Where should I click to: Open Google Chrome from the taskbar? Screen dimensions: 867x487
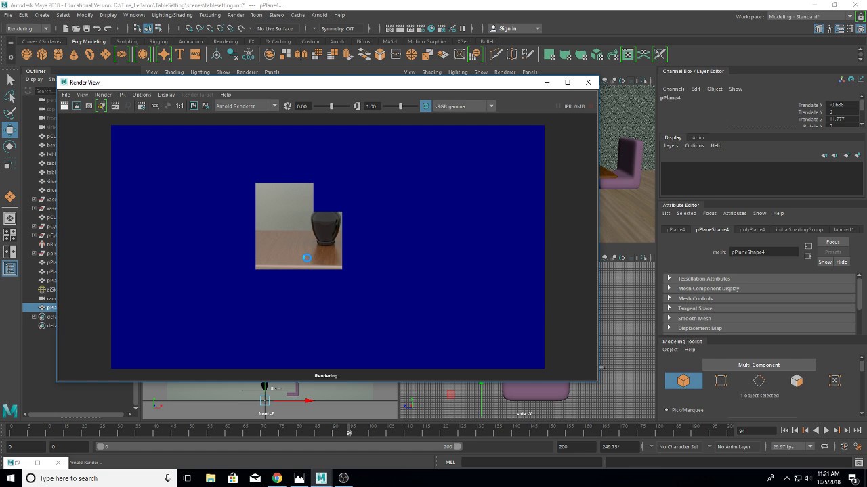[277, 478]
